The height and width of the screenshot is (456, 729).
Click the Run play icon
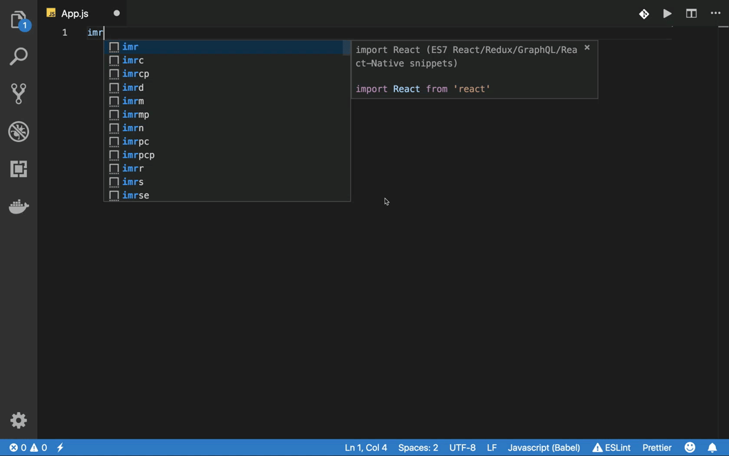(x=667, y=14)
